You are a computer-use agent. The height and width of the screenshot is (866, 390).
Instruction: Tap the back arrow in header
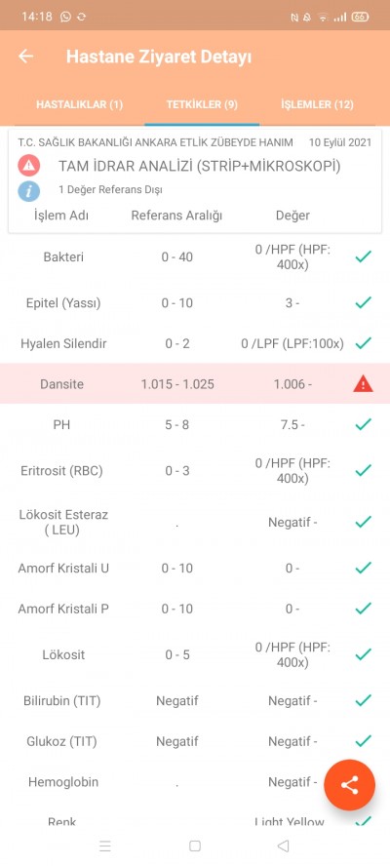(x=26, y=57)
